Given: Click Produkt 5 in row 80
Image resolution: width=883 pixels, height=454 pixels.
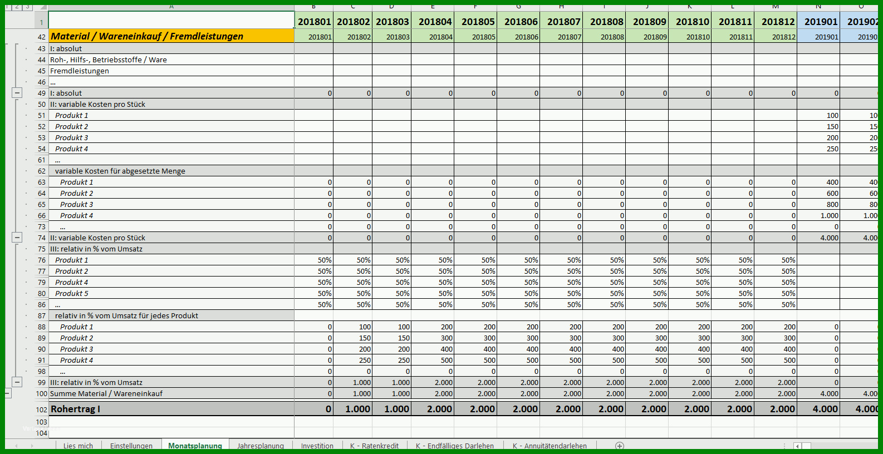Looking at the screenshot, I should [x=171, y=293].
